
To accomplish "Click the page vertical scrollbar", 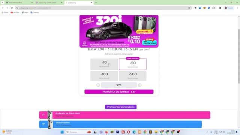I will (239, 56).
